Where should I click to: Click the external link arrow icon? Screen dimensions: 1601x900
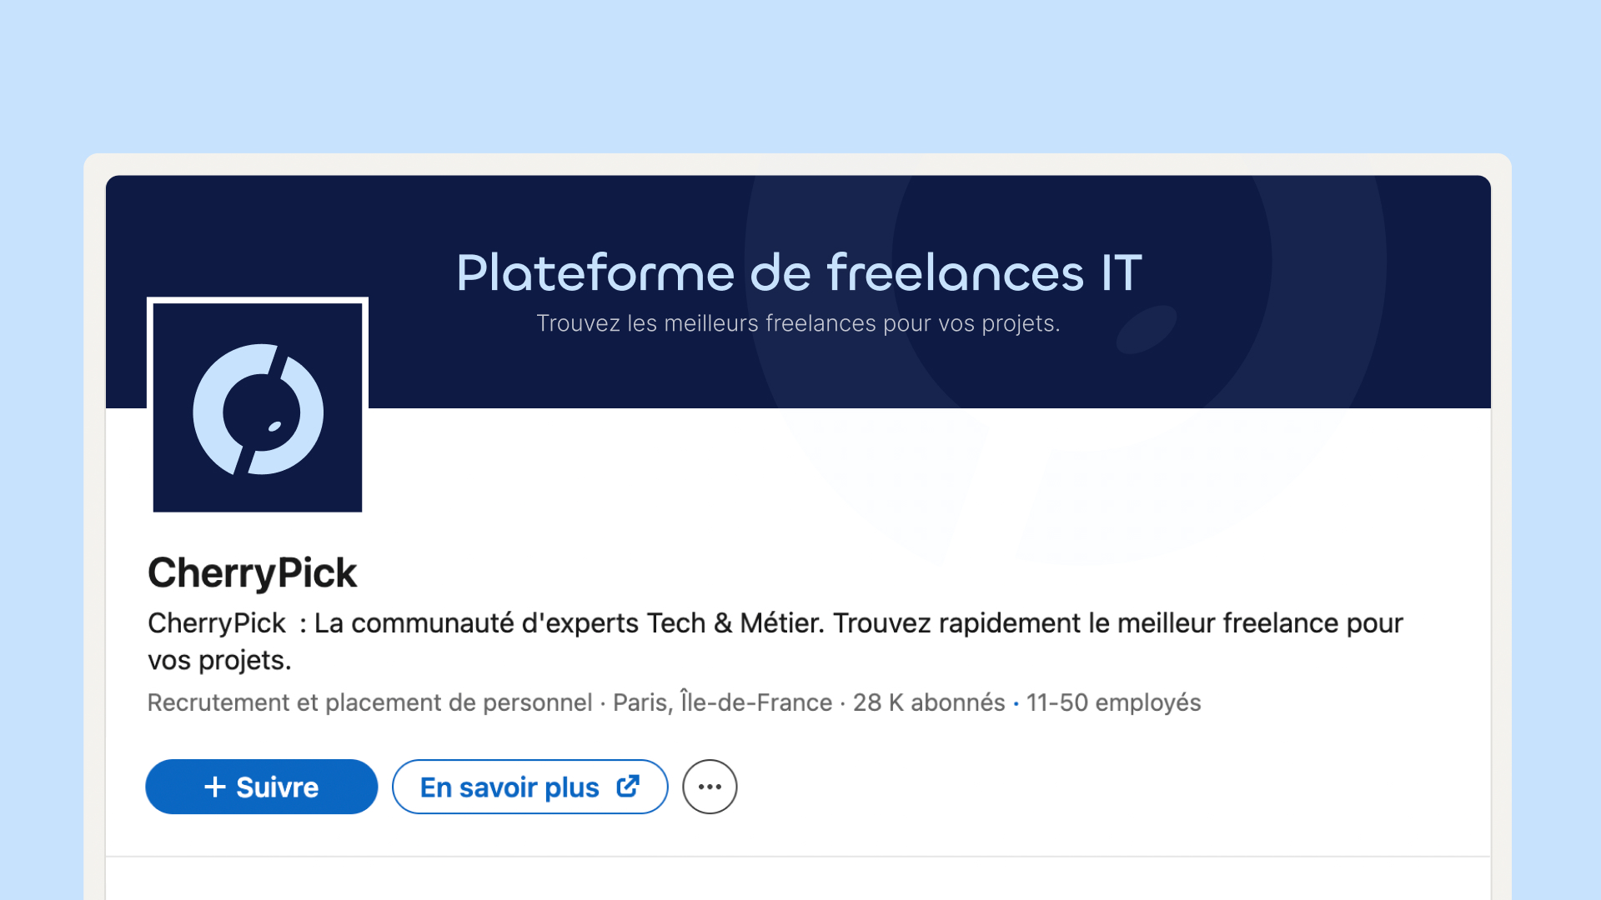tap(628, 786)
